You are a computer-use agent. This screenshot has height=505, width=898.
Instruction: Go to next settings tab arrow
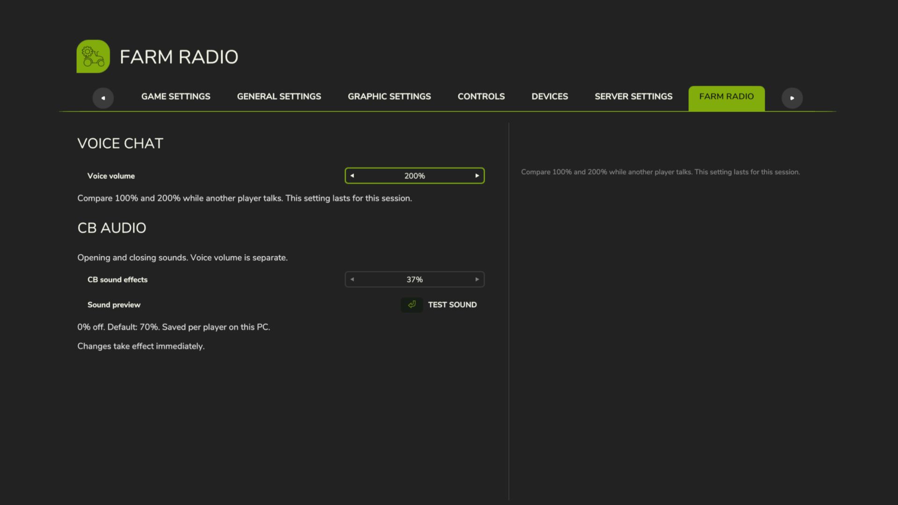coord(792,98)
